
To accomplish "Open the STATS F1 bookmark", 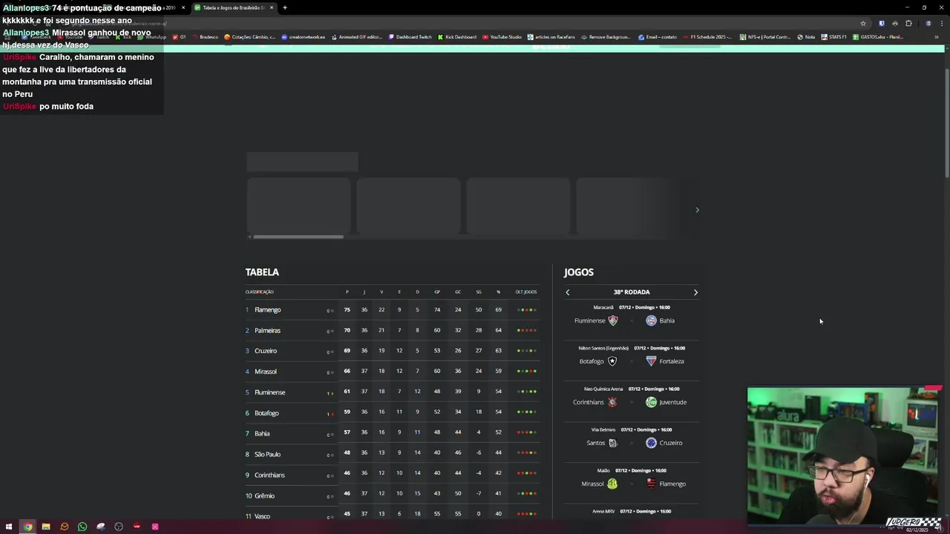I will tap(834, 37).
